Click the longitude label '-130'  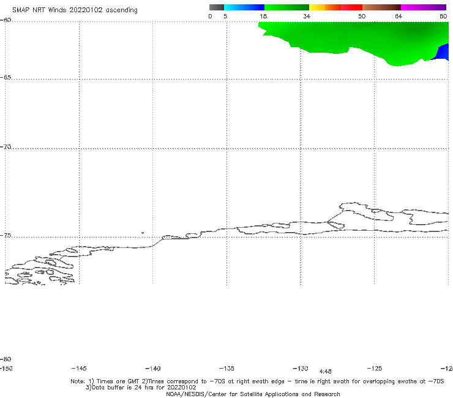click(x=301, y=369)
